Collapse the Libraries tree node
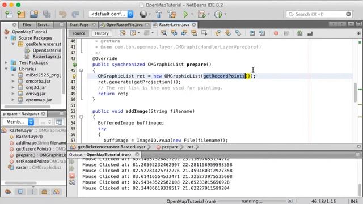This screenshot has width=363, height=204. [x=6, y=69]
